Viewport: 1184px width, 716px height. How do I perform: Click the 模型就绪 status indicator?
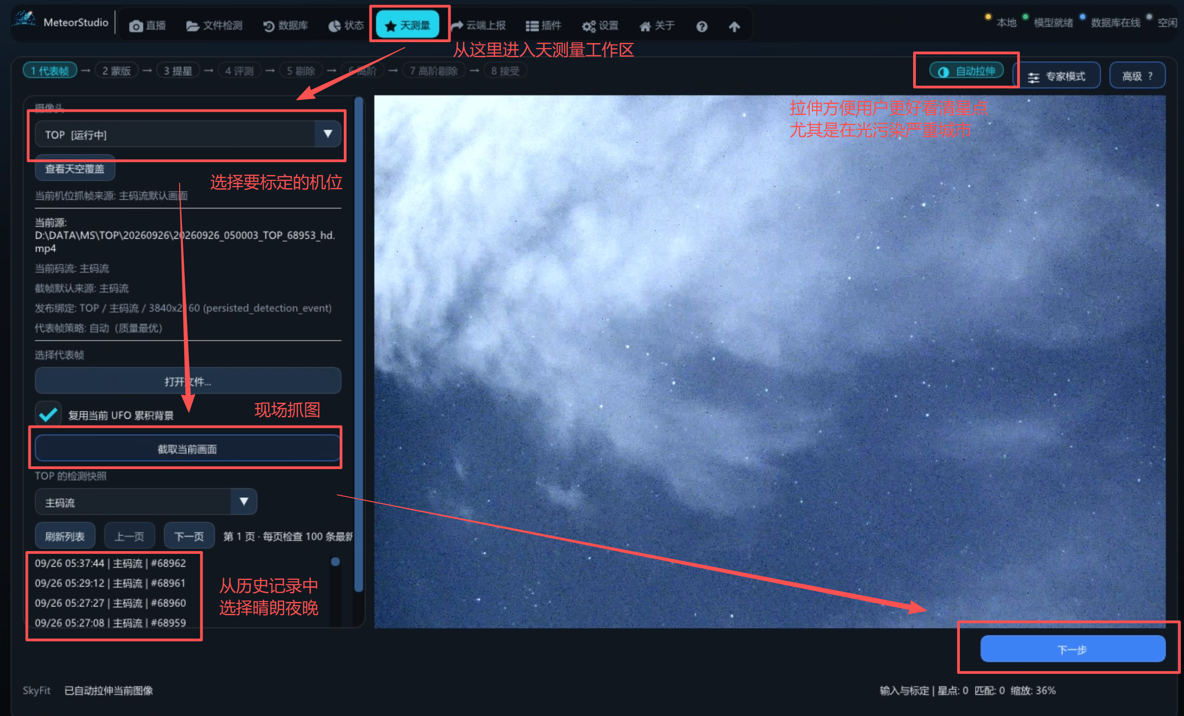[1048, 22]
